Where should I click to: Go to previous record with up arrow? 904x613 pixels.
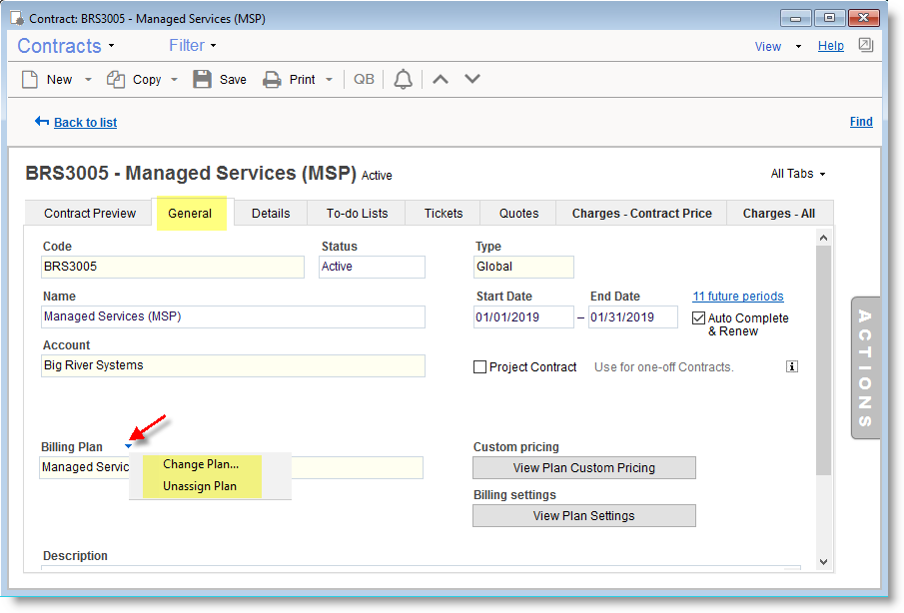point(441,79)
